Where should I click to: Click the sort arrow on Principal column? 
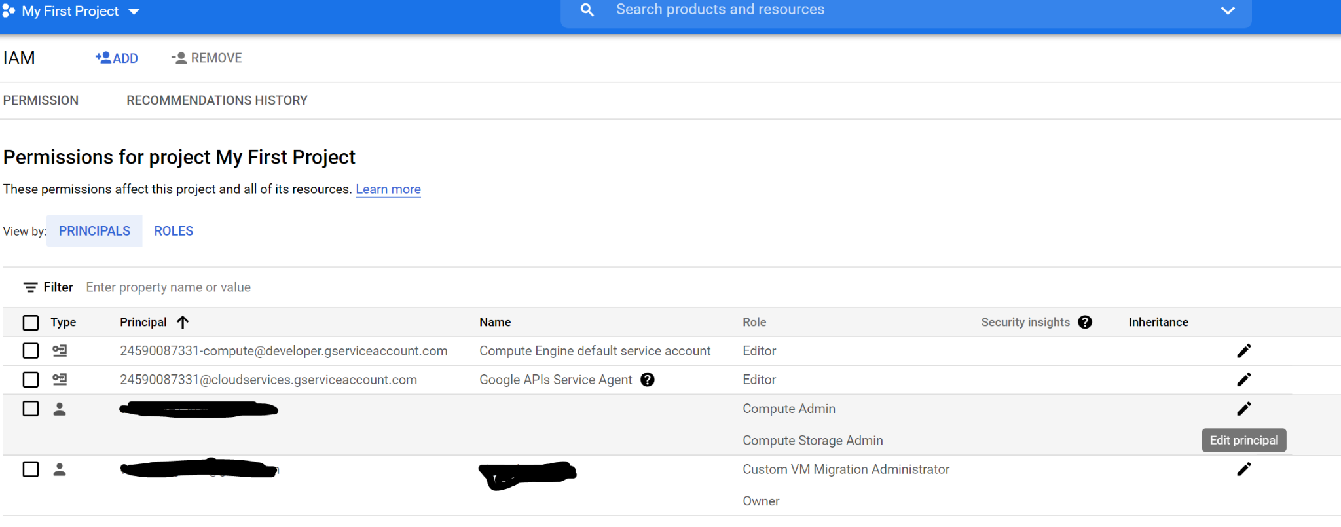pyautogui.click(x=183, y=322)
